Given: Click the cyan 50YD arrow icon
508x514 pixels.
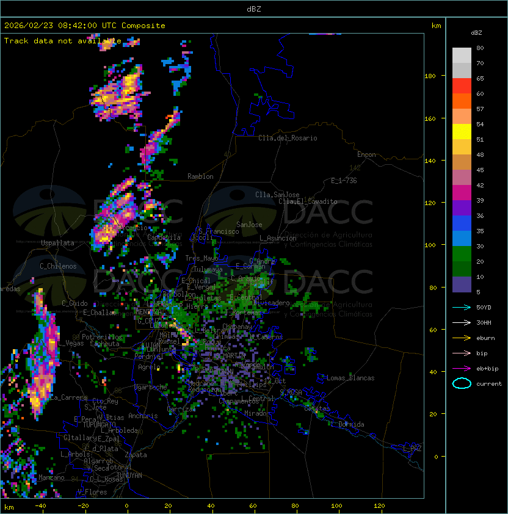Looking at the screenshot, I should [462, 308].
